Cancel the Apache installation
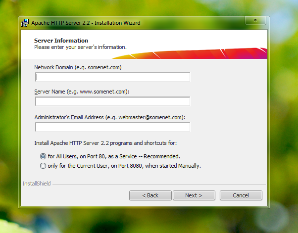This screenshot has width=298, height=233. (241, 195)
